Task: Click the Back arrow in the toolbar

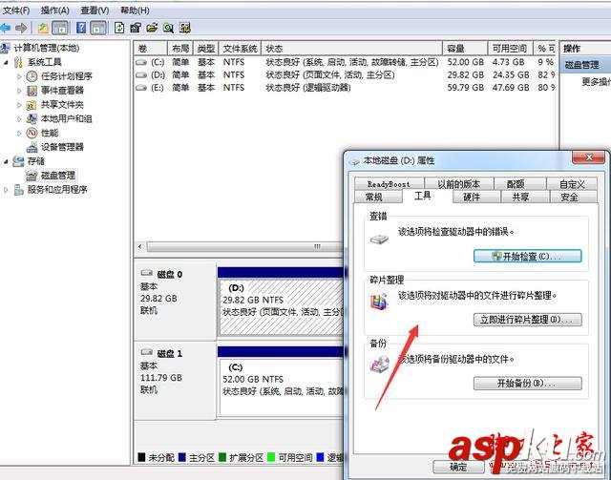Action: (x=6, y=28)
